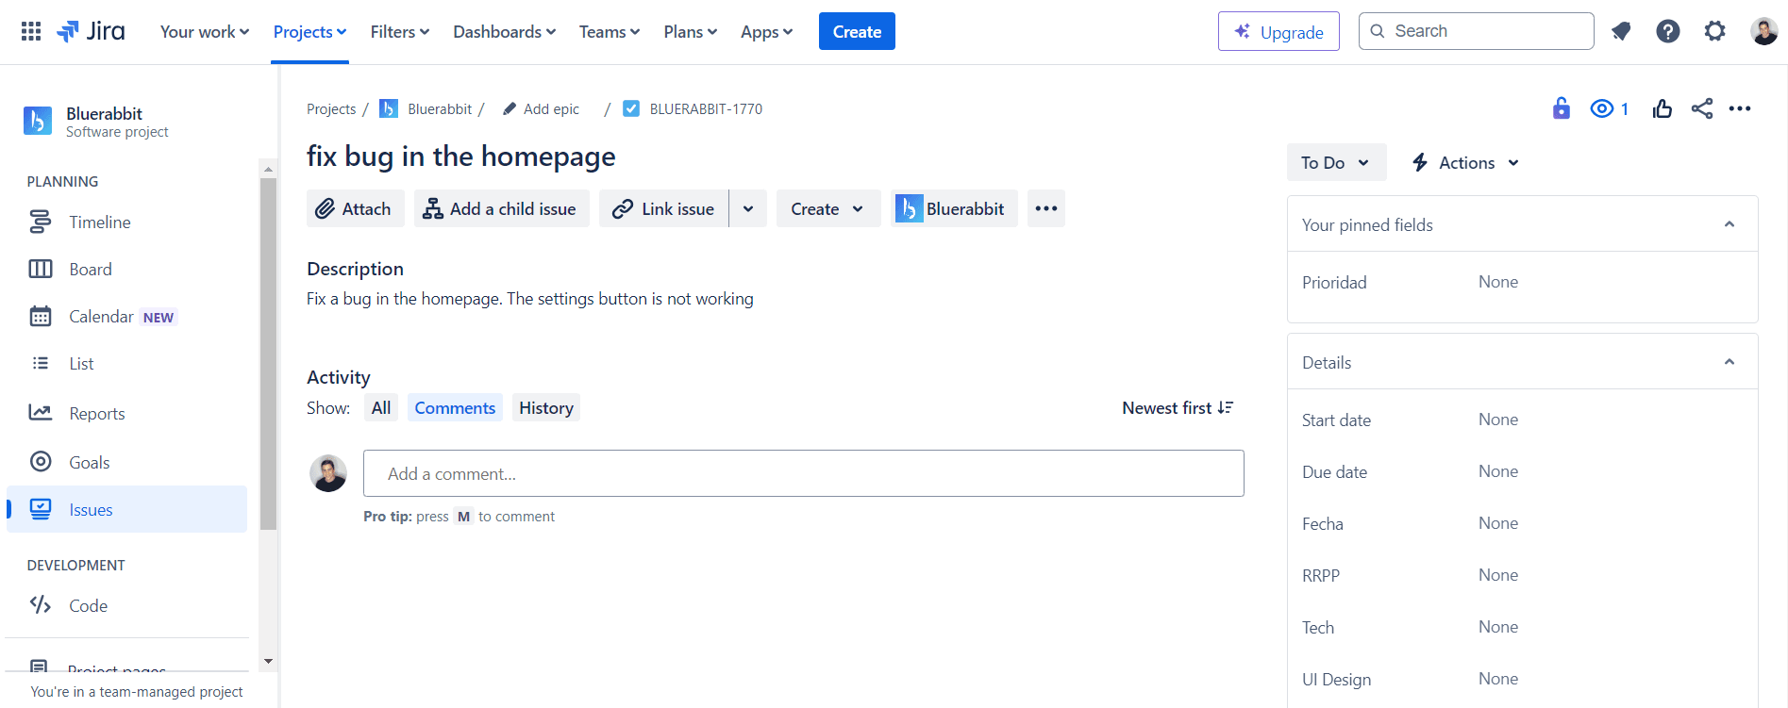Viewport: 1788px width, 708px height.
Task: Show All activity
Action: pos(381,407)
